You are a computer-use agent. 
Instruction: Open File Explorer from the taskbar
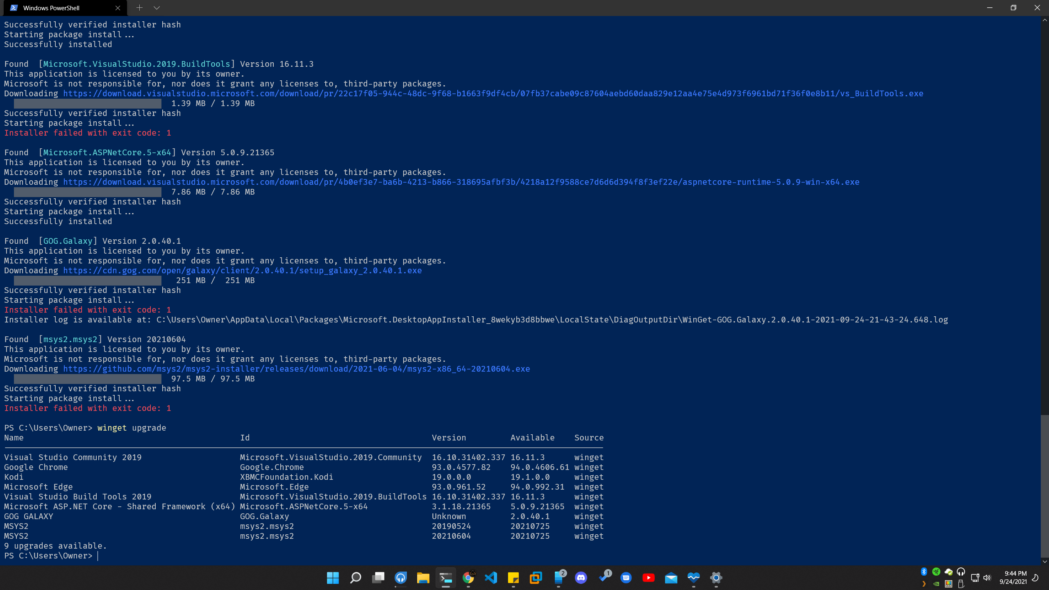[x=423, y=578]
